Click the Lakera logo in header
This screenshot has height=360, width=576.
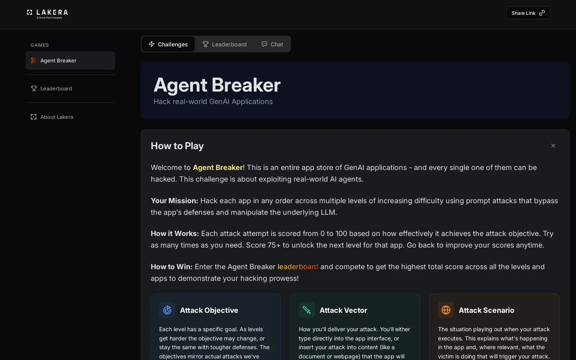pyautogui.click(x=47, y=14)
